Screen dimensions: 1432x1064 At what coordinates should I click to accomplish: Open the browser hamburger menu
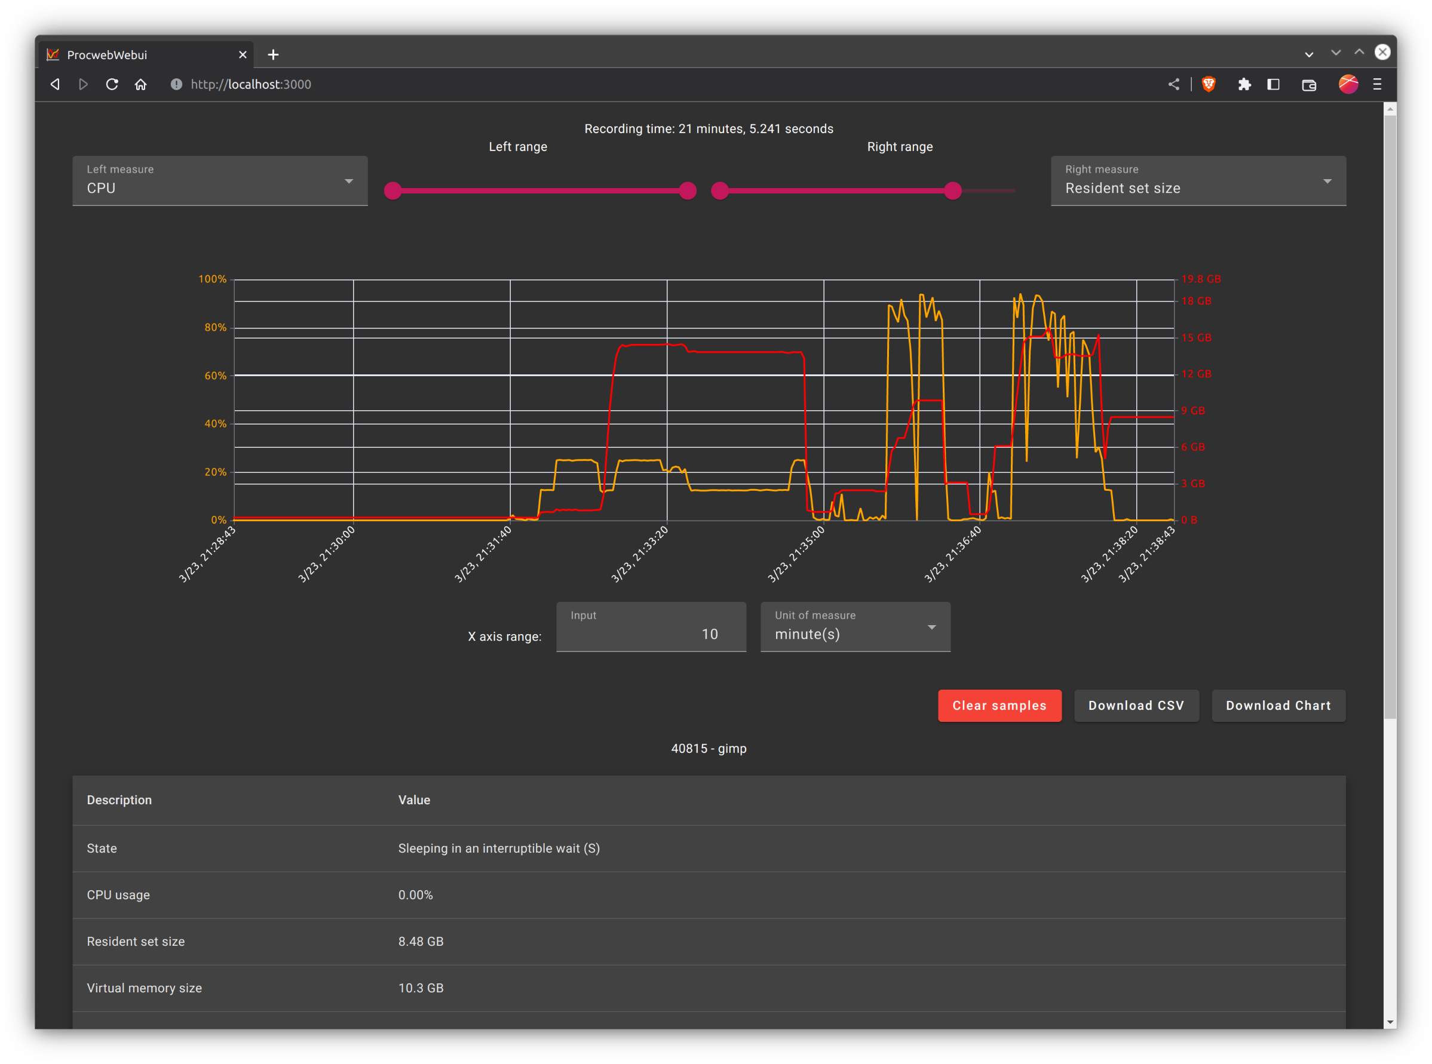pos(1377,84)
